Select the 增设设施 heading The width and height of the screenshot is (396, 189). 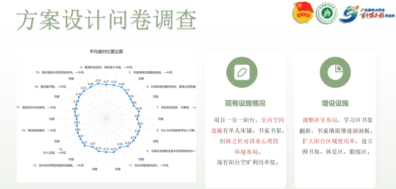(x=335, y=103)
